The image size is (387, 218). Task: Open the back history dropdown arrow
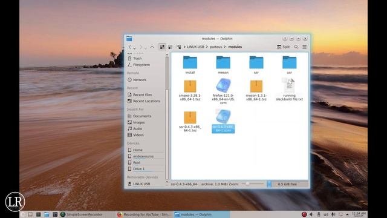(x=134, y=48)
